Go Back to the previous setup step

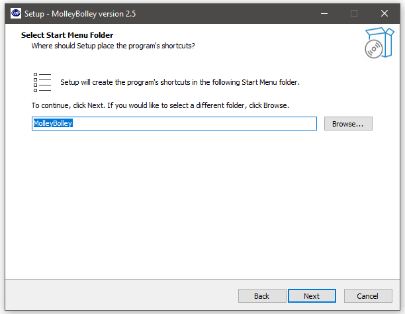coord(262,295)
